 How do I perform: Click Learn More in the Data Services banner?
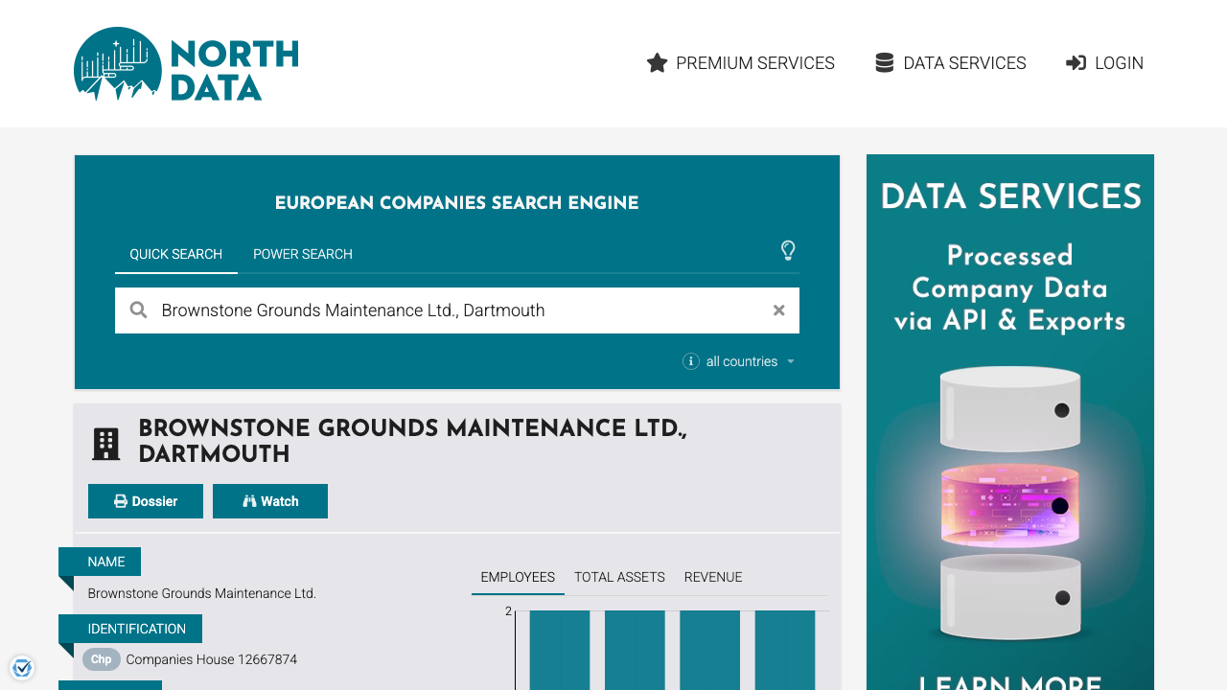(x=1009, y=682)
